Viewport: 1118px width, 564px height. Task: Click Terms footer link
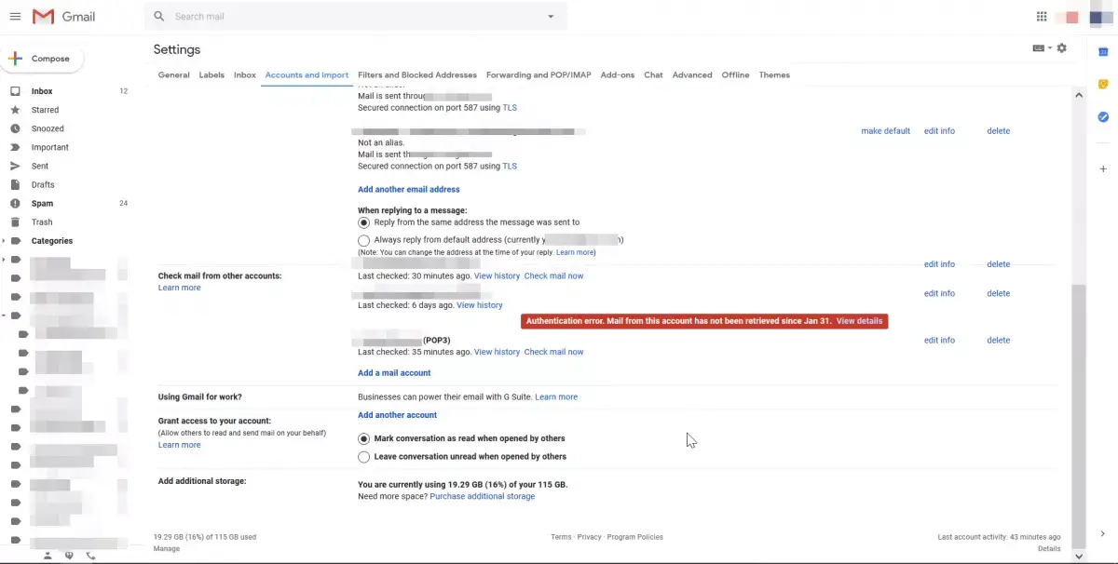pyautogui.click(x=561, y=537)
